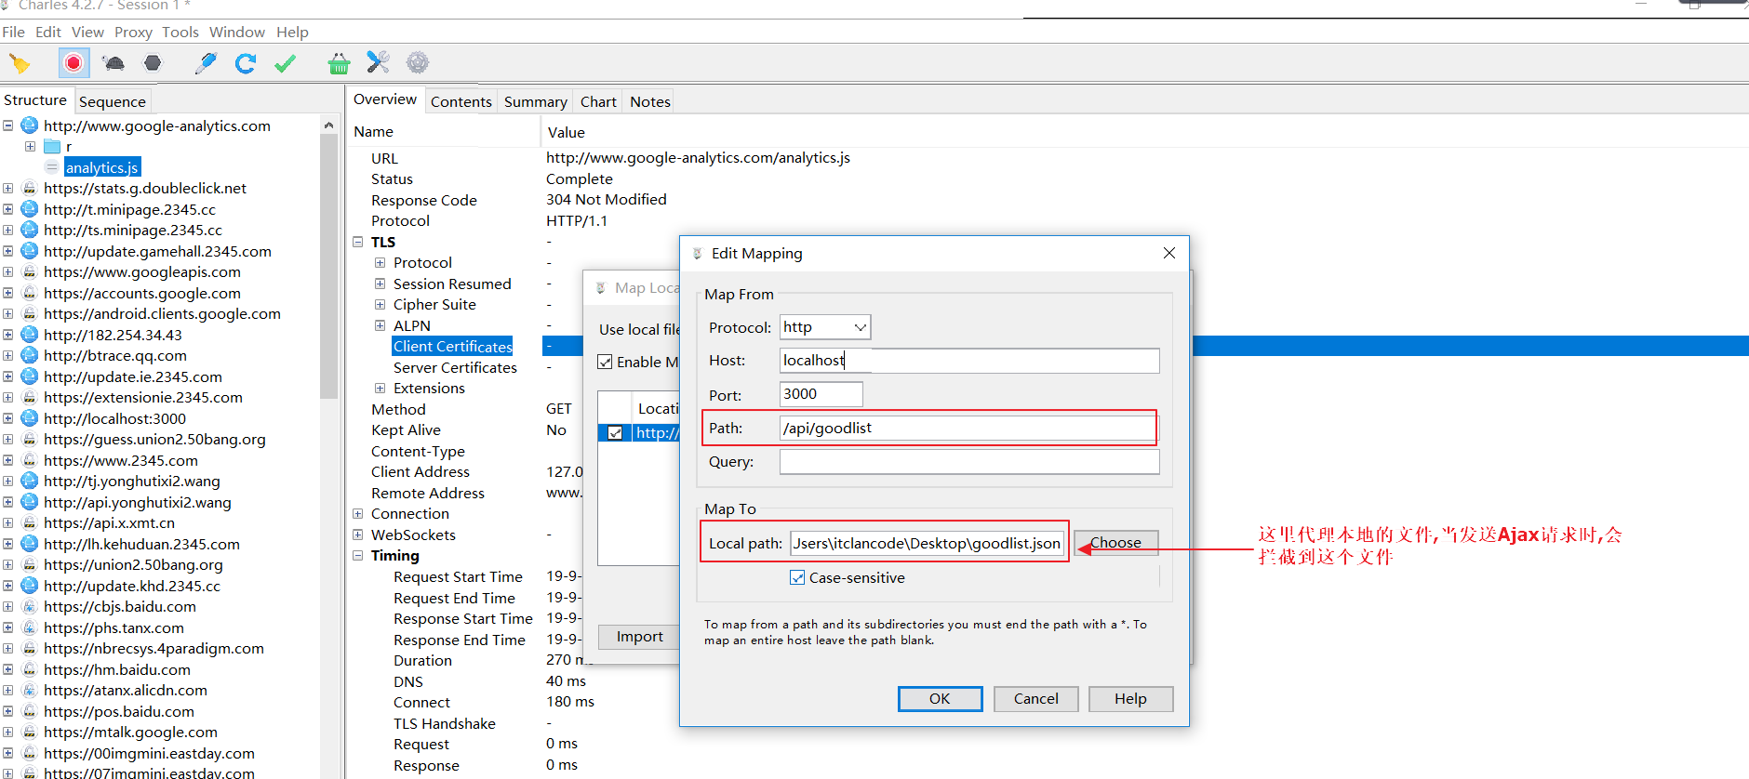1749x779 pixels.
Task: Expand the Cipher Suite row
Action: [380, 304]
